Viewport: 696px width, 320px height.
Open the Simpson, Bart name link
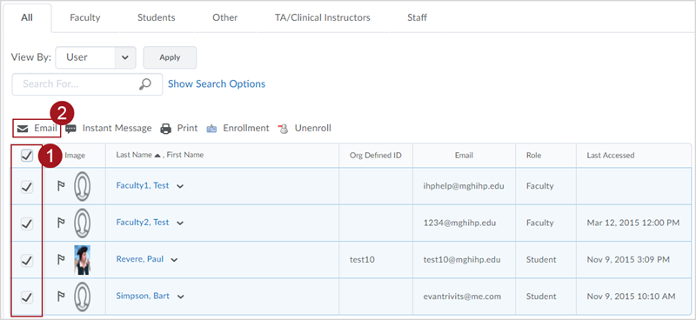(143, 296)
